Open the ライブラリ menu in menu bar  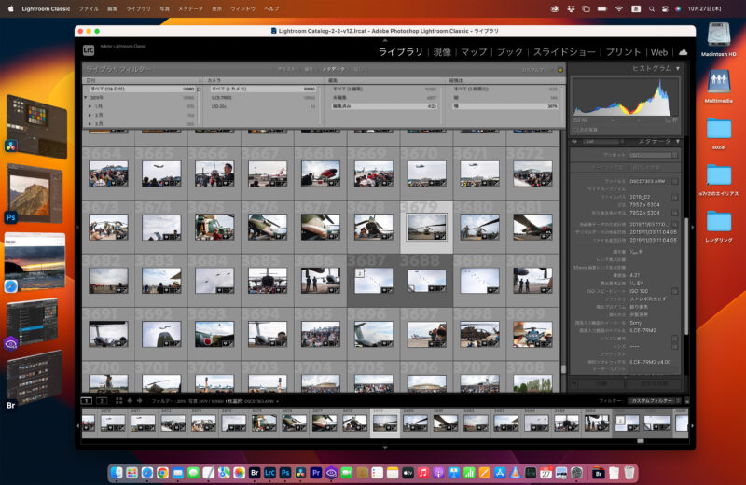[x=138, y=7]
